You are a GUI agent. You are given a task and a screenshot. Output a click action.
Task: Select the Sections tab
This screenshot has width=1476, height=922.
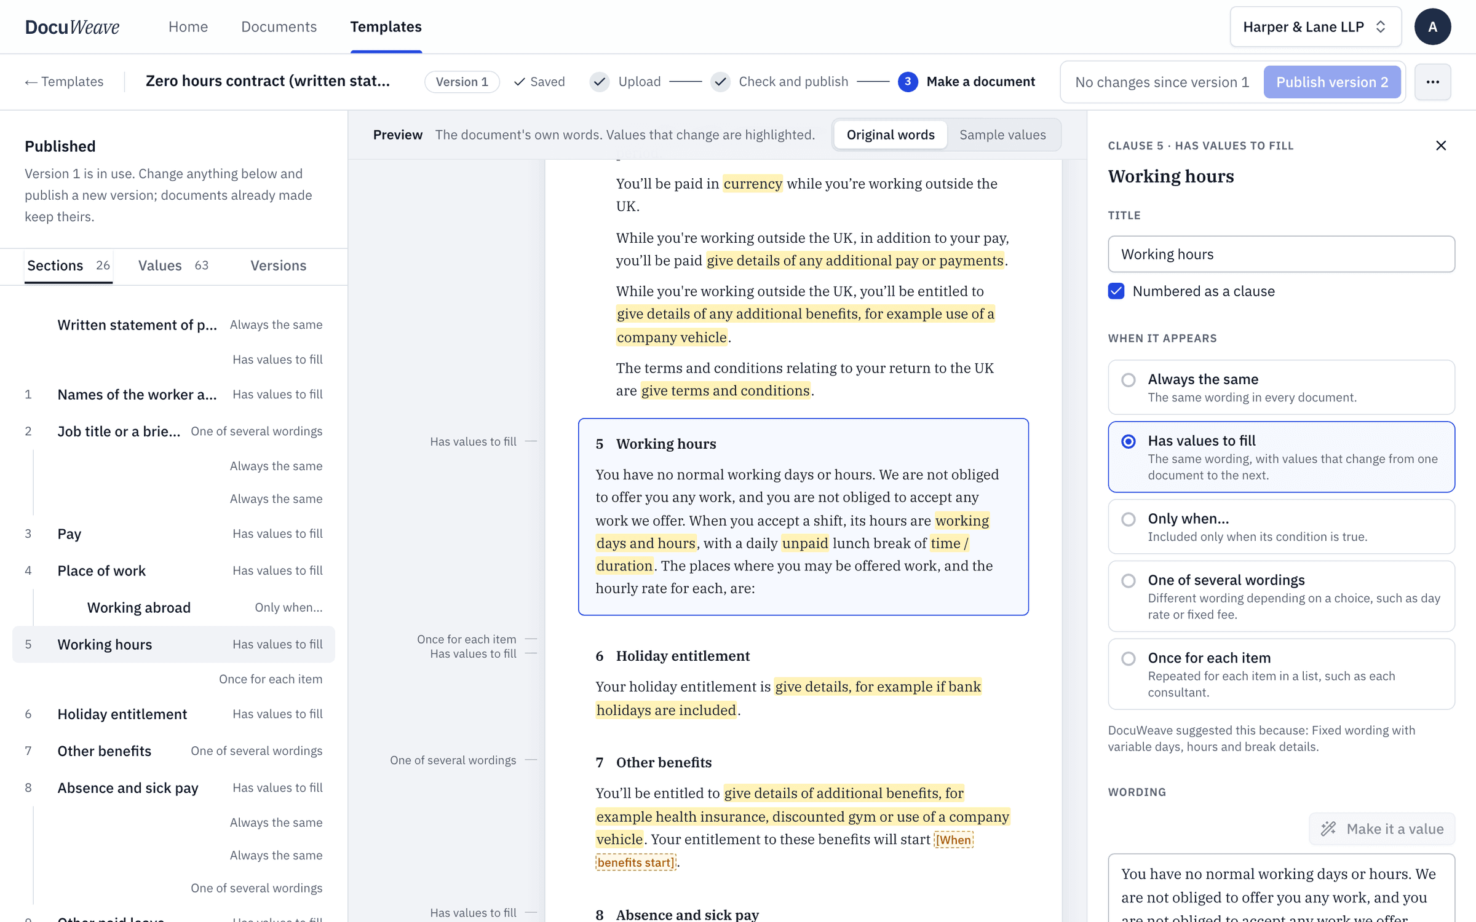68,266
